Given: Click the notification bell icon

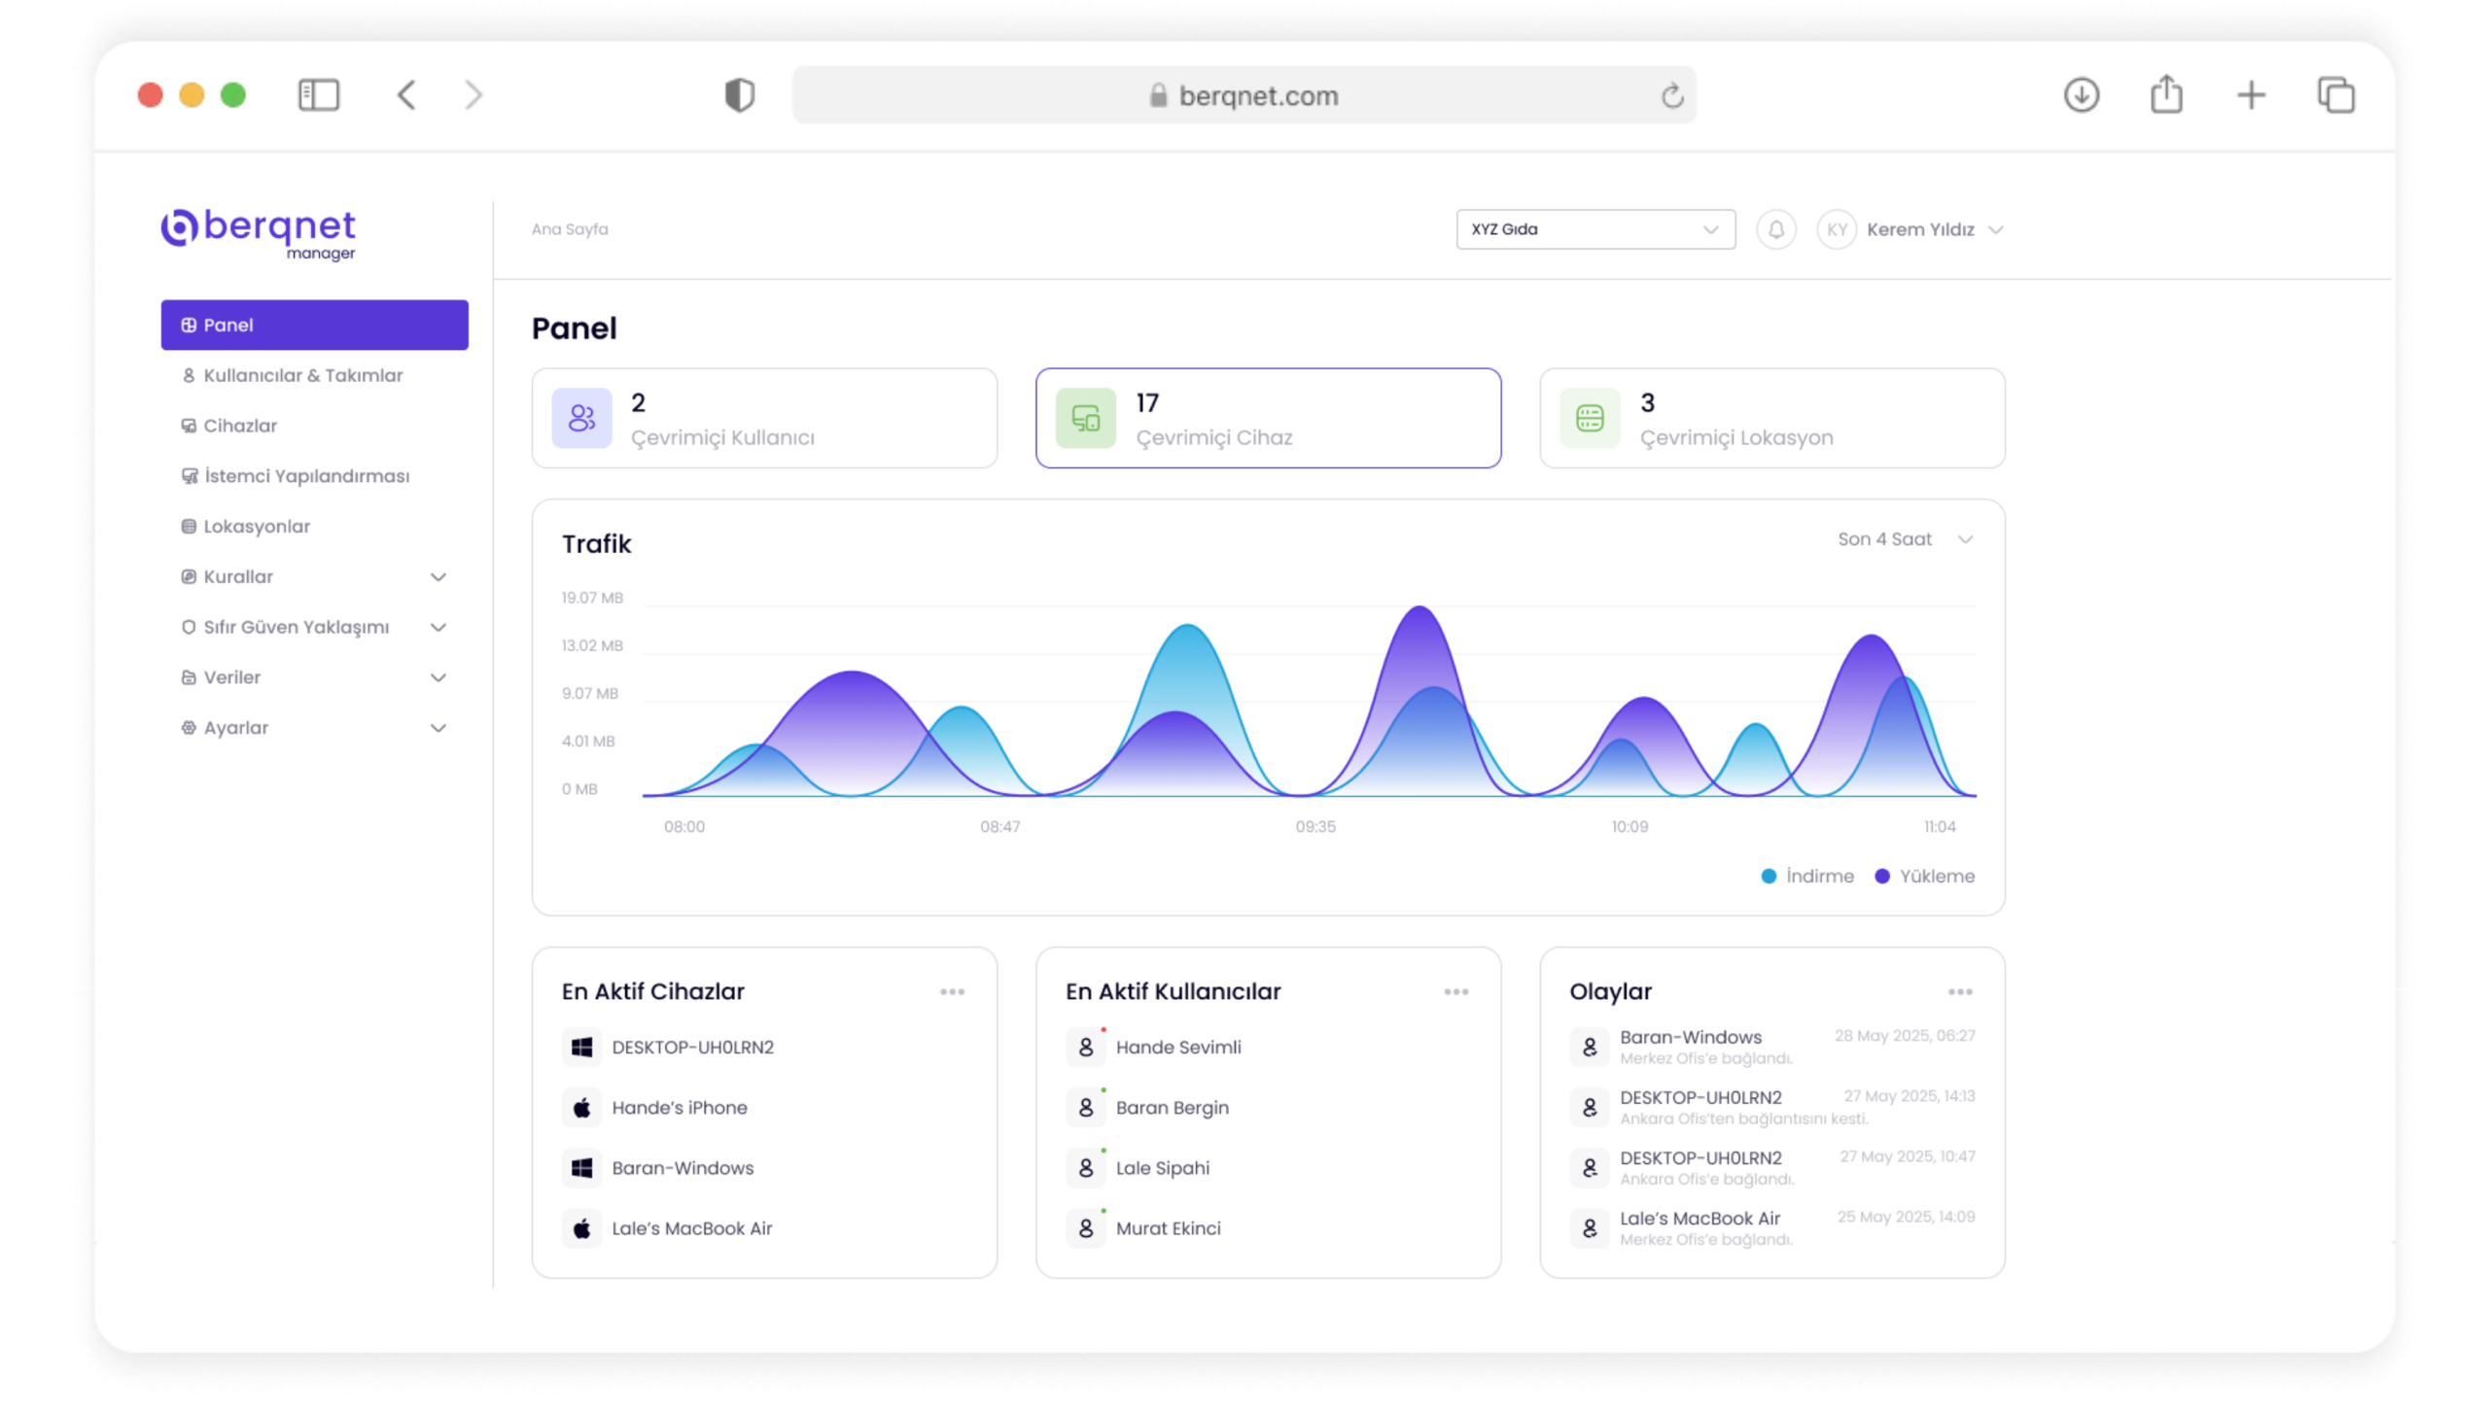Looking at the screenshot, I should pos(1775,229).
